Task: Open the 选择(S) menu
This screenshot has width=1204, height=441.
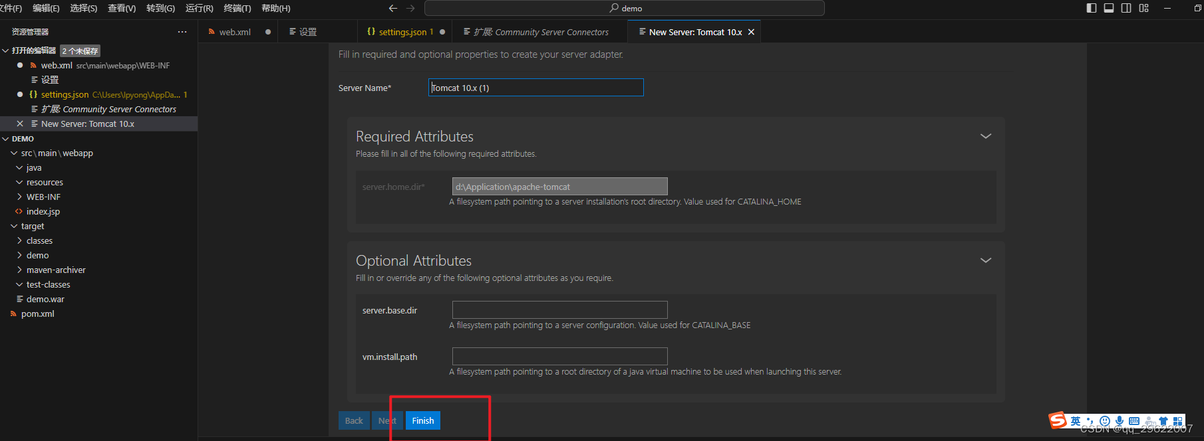Action: [83, 8]
